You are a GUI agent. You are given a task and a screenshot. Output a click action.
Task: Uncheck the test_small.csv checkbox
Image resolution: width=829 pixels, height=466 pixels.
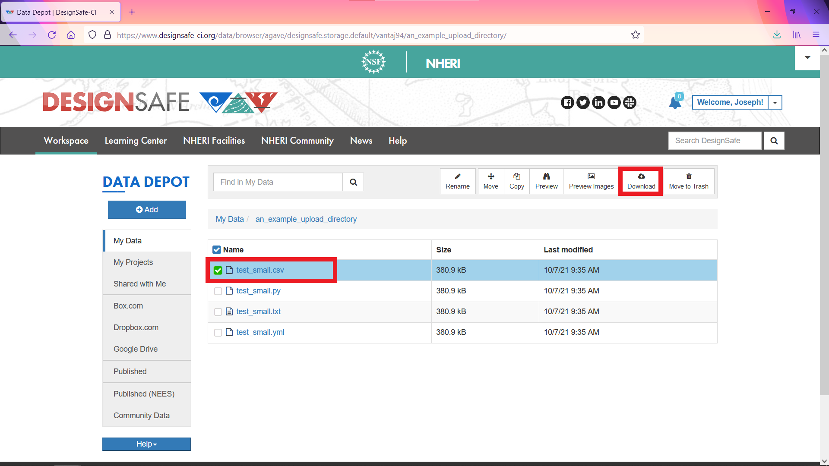click(218, 270)
